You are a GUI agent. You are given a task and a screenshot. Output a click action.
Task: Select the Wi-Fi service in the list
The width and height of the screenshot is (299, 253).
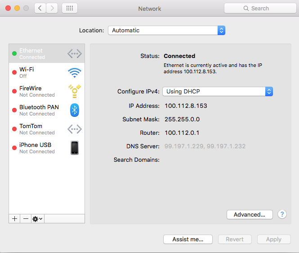(47, 72)
